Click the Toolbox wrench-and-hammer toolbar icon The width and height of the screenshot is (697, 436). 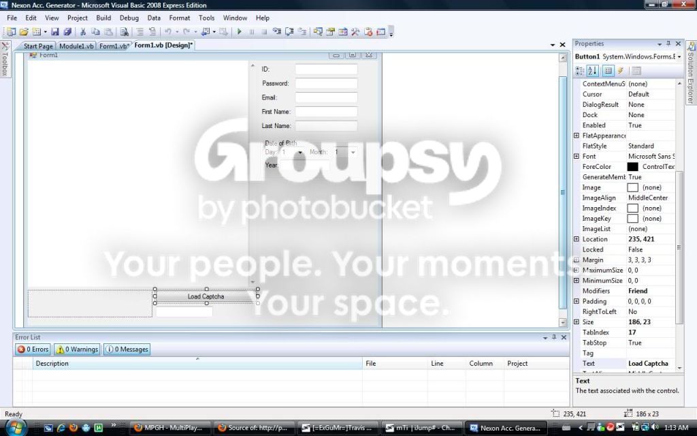[355, 31]
